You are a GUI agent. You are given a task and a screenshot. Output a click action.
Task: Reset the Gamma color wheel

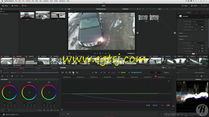[x=37, y=82]
